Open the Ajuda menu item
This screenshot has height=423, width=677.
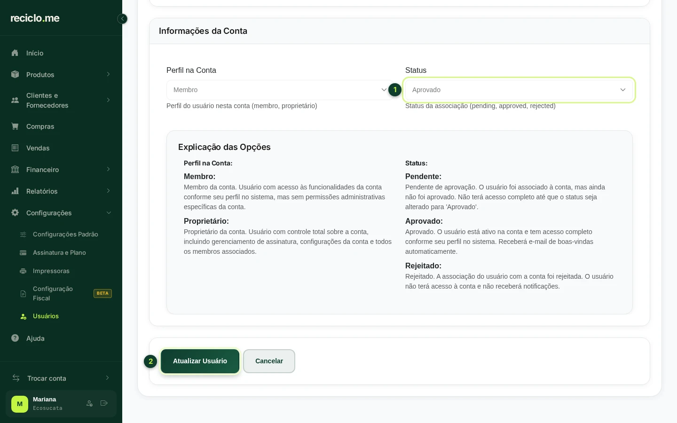(x=35, y=338)
